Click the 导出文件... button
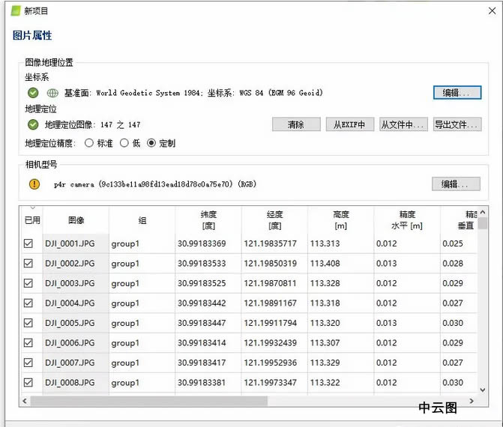The image size is (503, 427). click(457, 124)
